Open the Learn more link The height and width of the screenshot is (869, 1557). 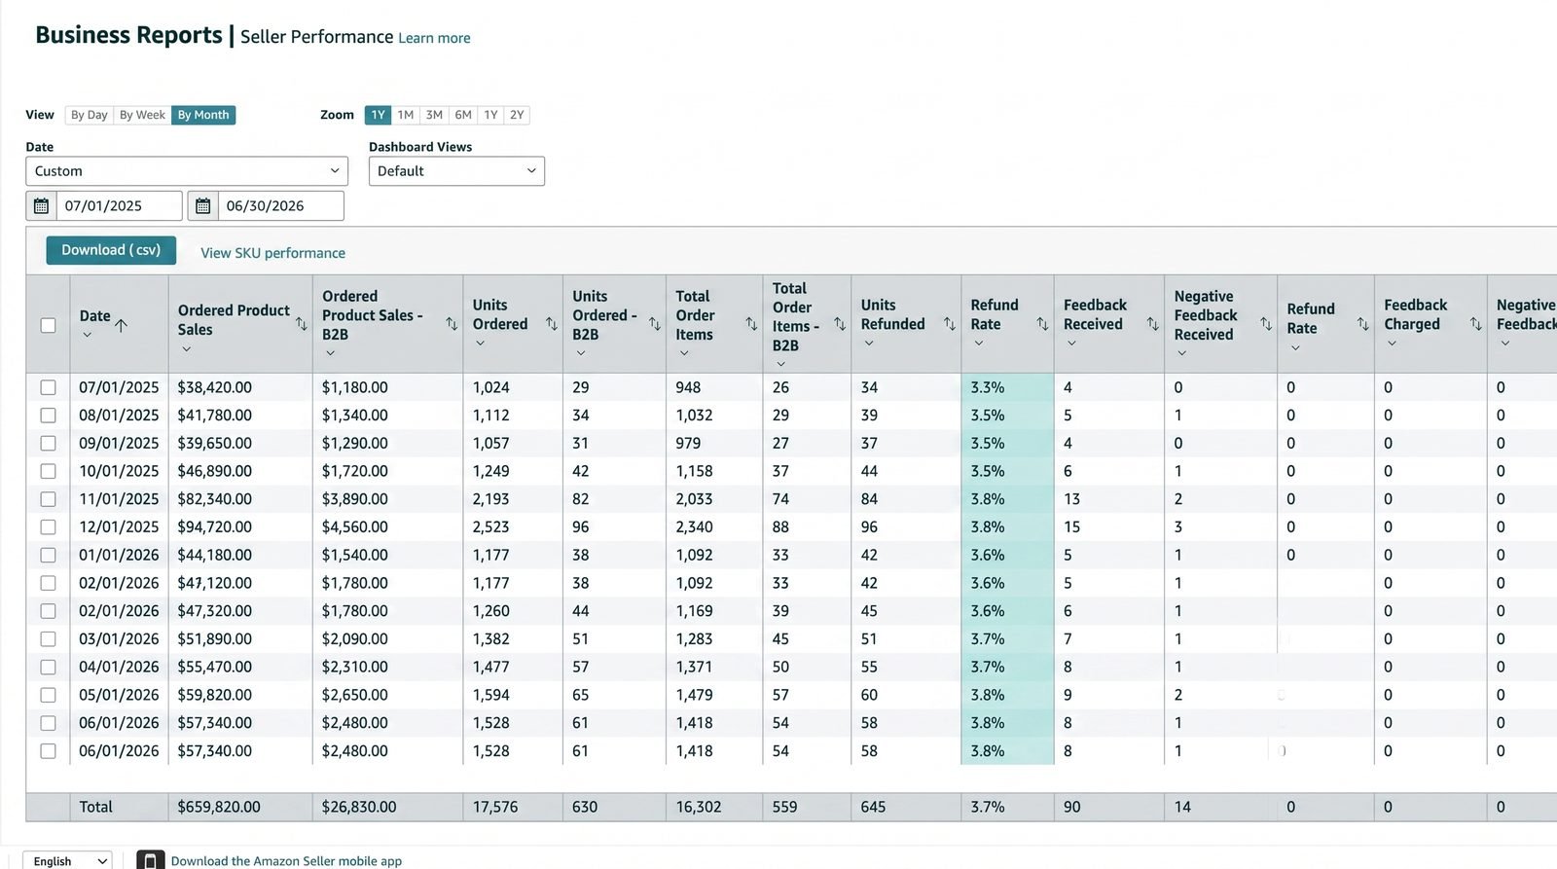tap(434, 38)
